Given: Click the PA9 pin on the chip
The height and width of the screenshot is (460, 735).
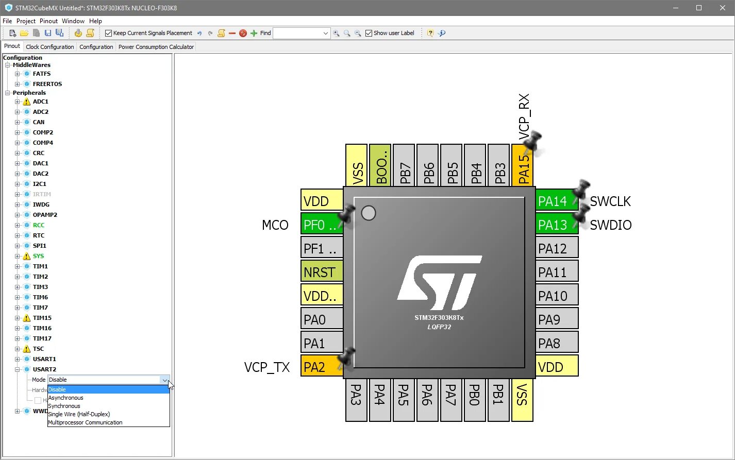Looking at the screenshot, I should pos(557,319).
